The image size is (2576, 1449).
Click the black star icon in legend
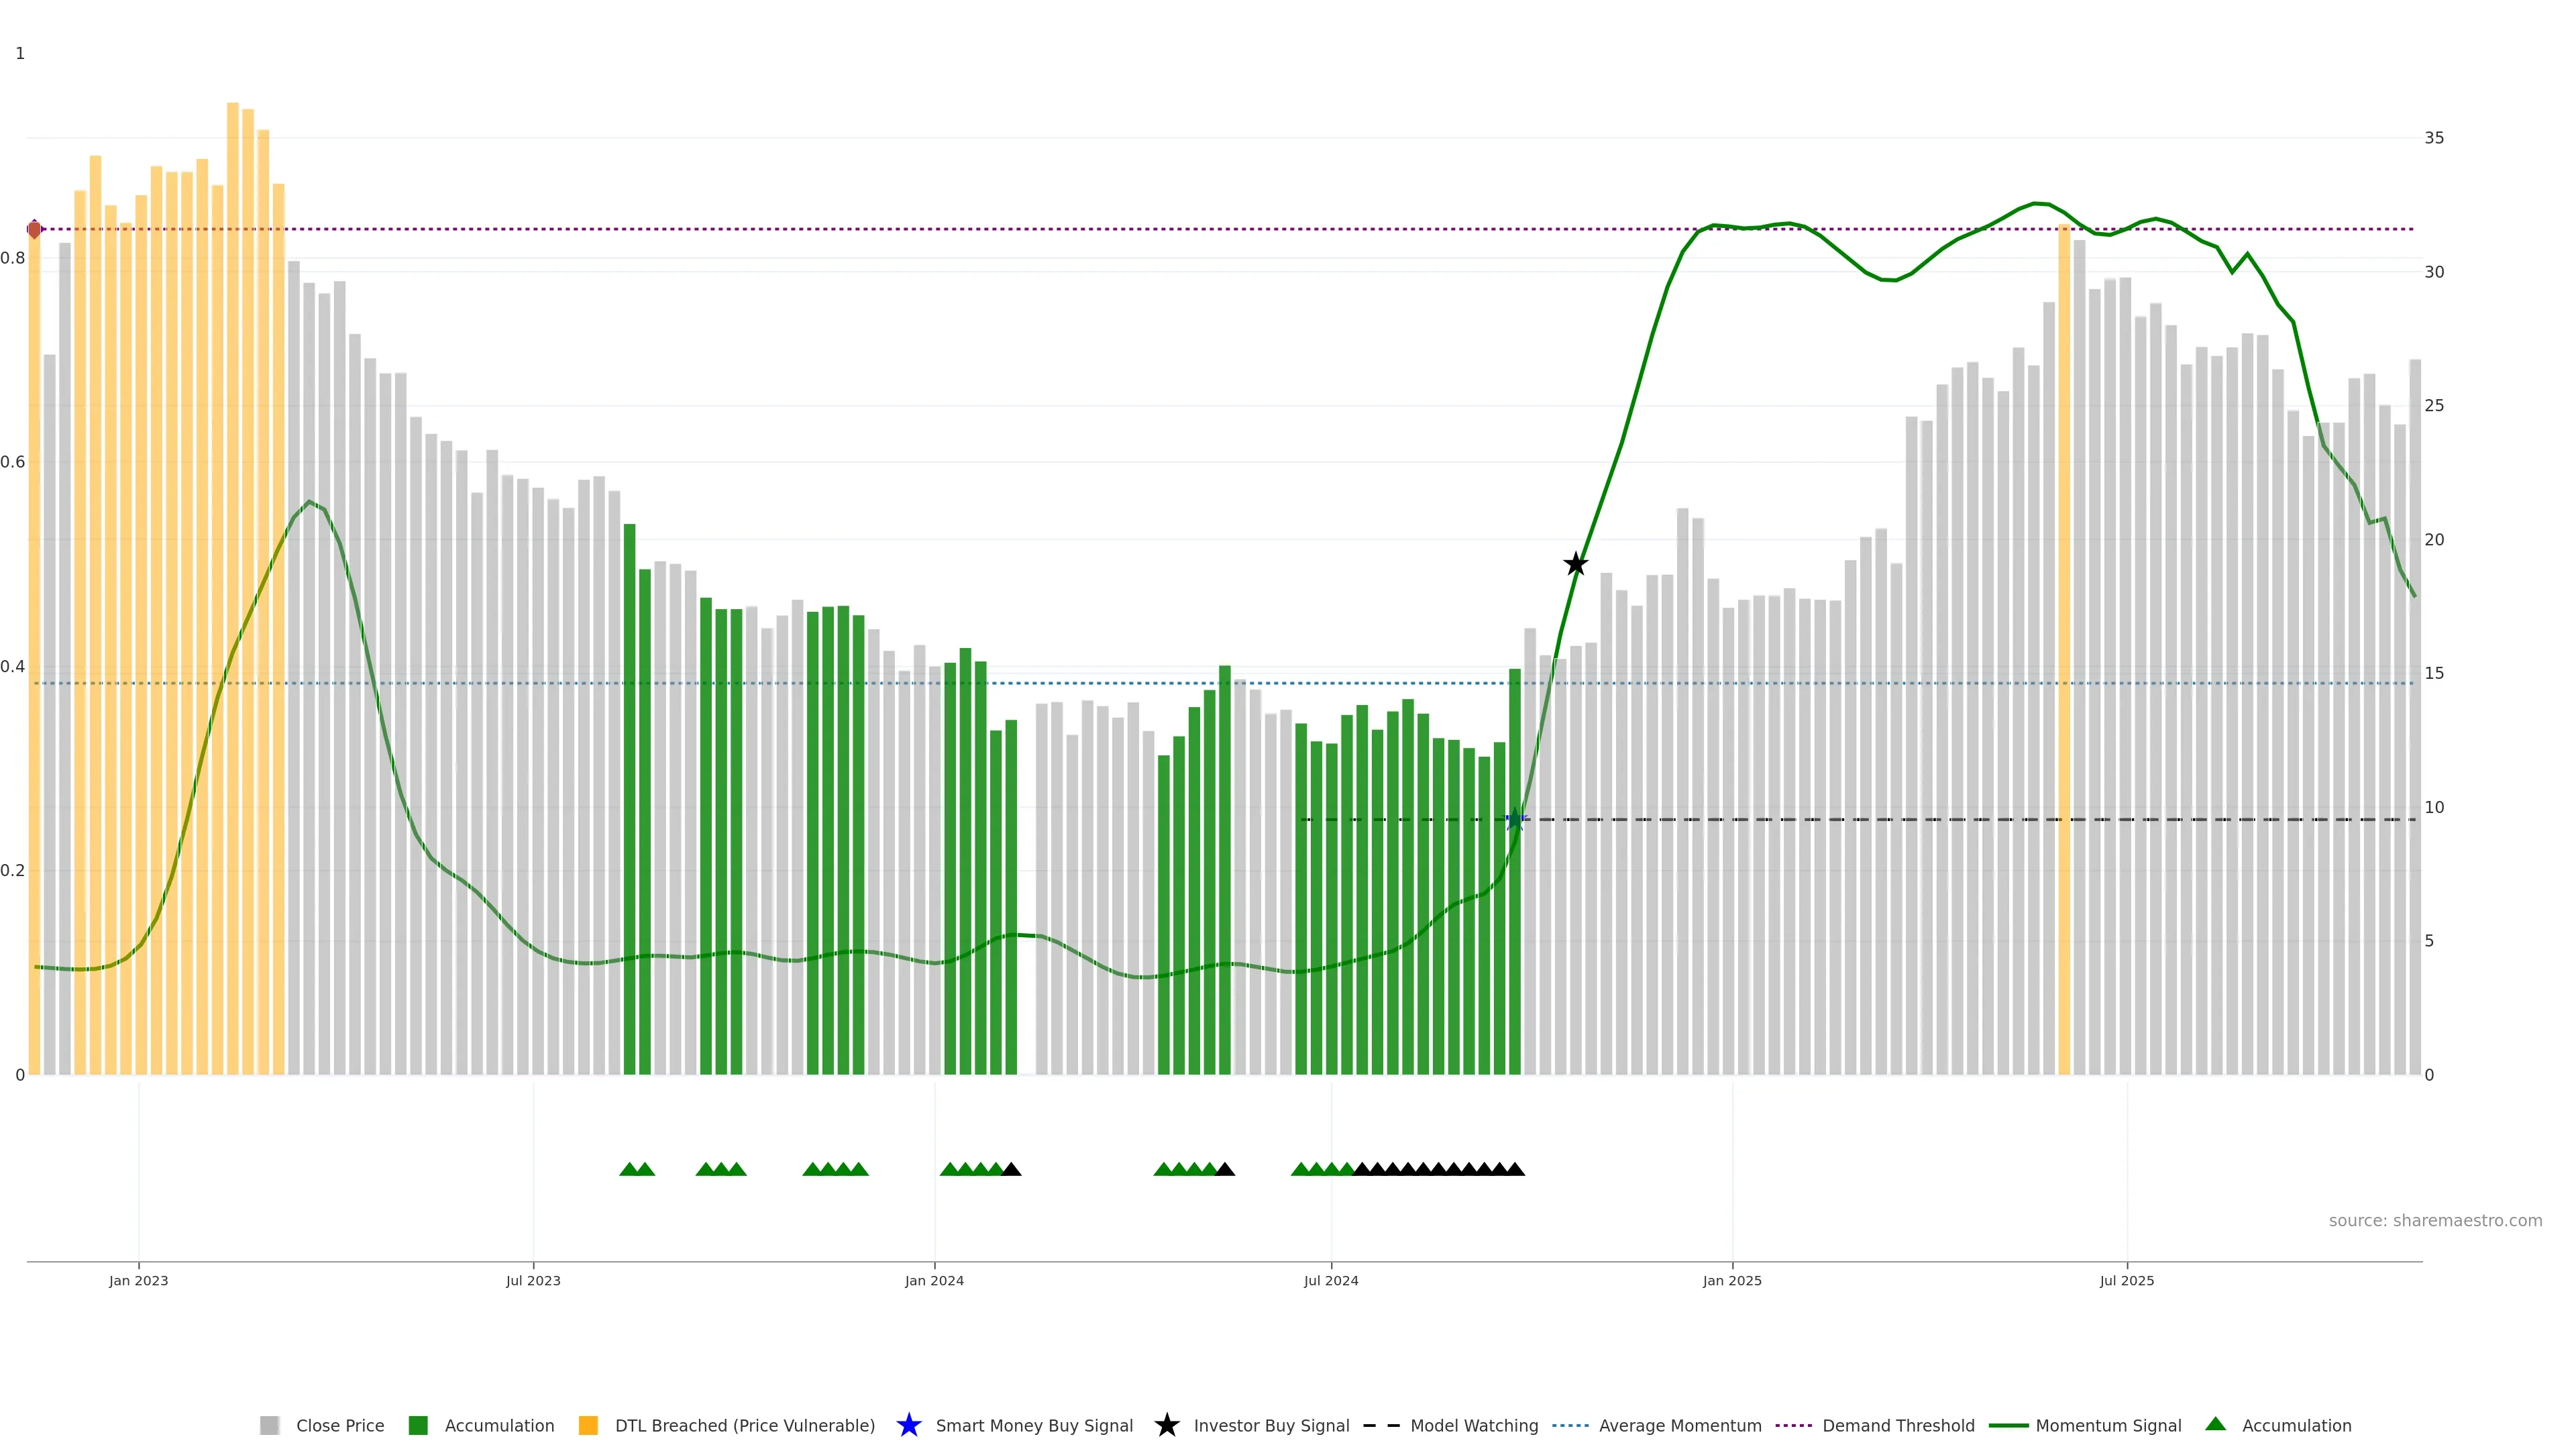(1166, 1425)
